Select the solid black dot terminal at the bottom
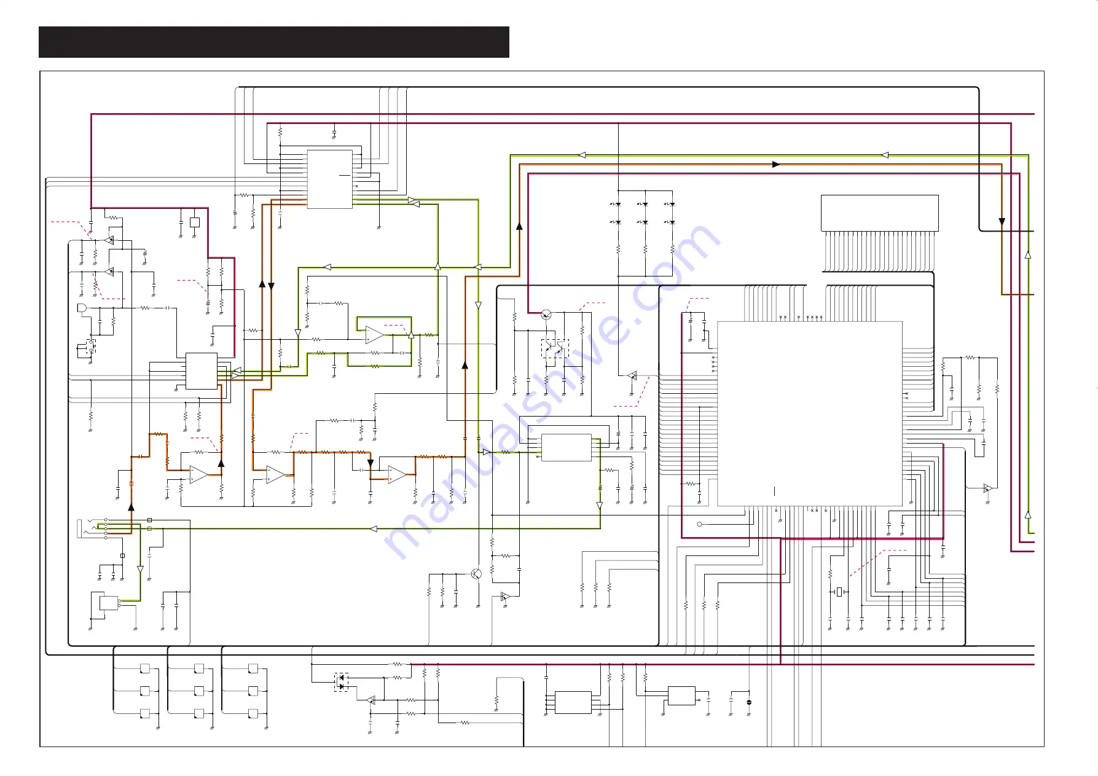 coord(749,702)
